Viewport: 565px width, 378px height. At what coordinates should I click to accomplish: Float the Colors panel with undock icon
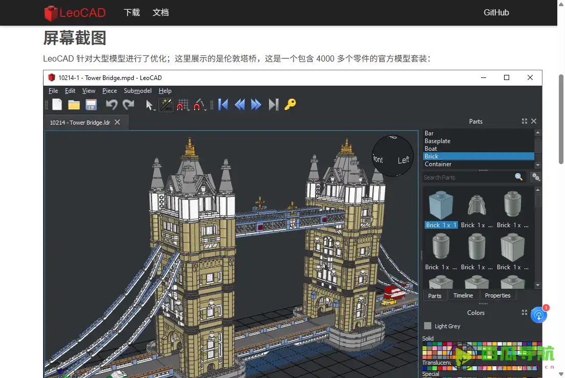(x=525, y=312)
